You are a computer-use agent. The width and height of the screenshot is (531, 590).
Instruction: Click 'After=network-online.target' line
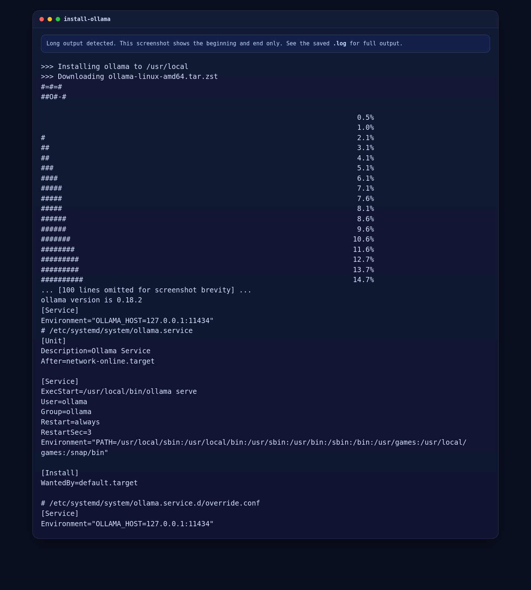click(x=98, y=361)
